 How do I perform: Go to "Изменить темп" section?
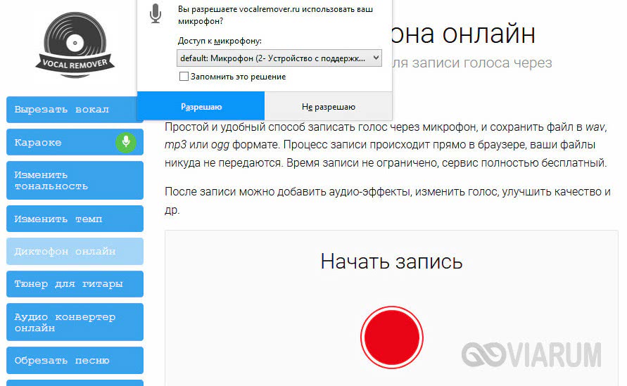pyautogui.click(x=74, y=219)
